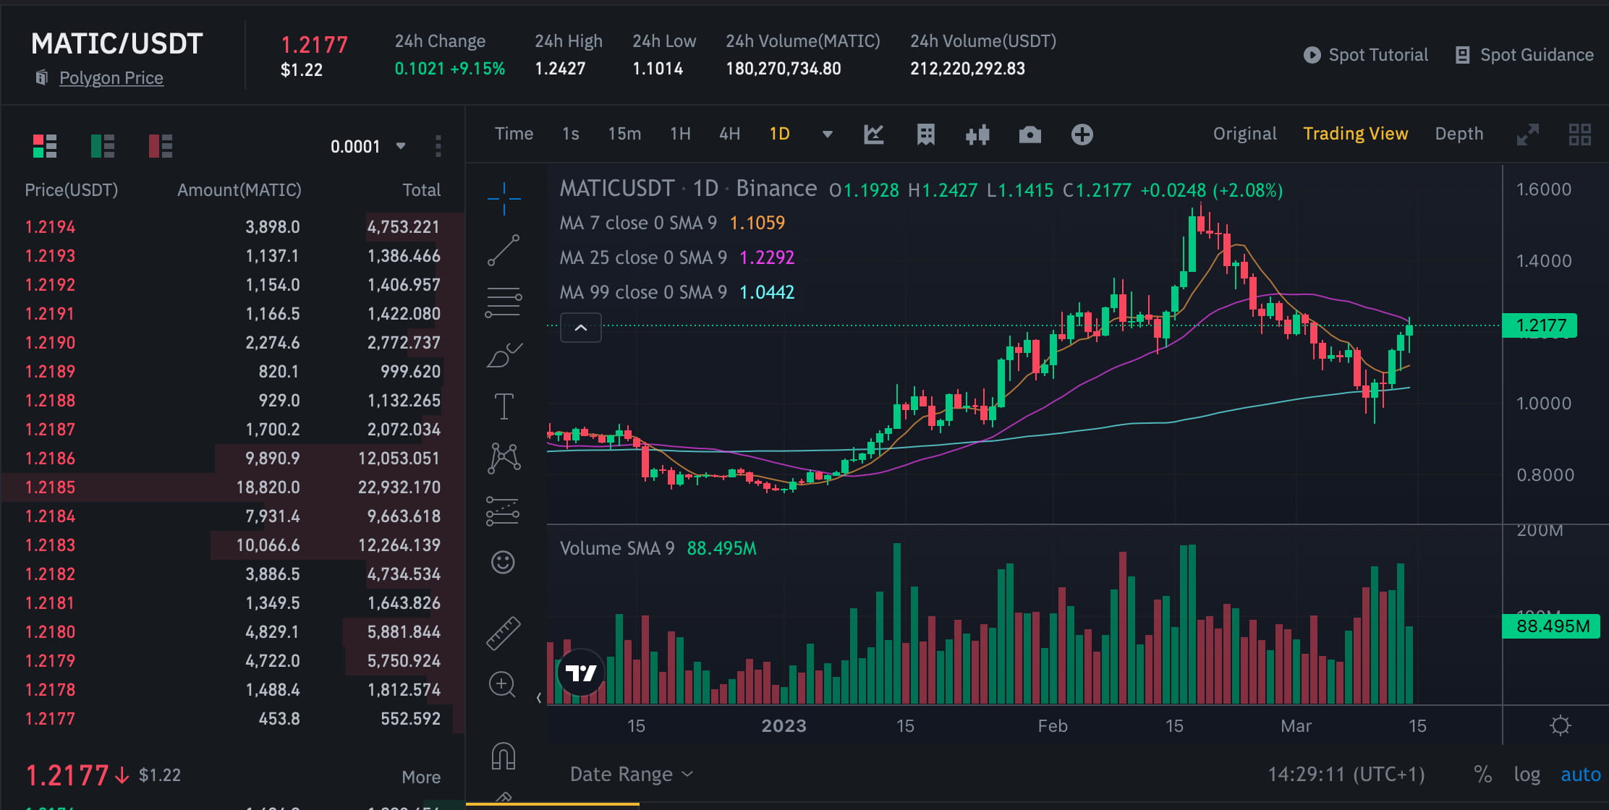Select the text annotation tool
Image resolution: width=1609 pixels, height=810 pixels.
point(504,405)
